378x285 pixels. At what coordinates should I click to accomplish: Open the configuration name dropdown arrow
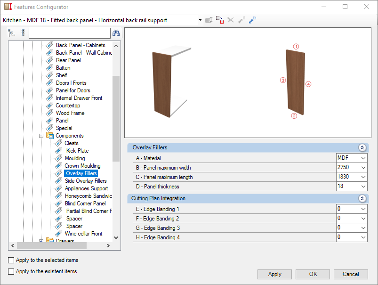(x=200, y=20)
